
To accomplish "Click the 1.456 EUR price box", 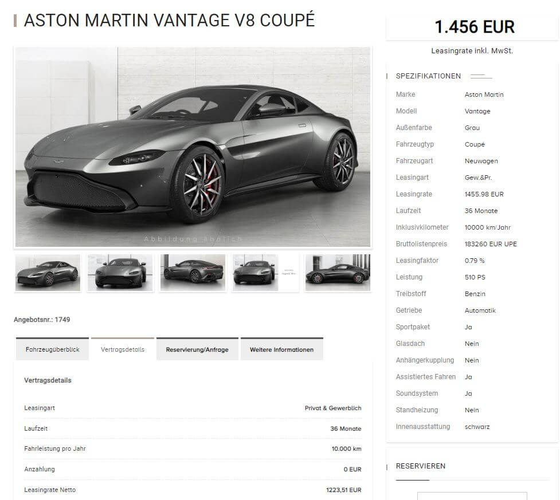I will [472, 27].
